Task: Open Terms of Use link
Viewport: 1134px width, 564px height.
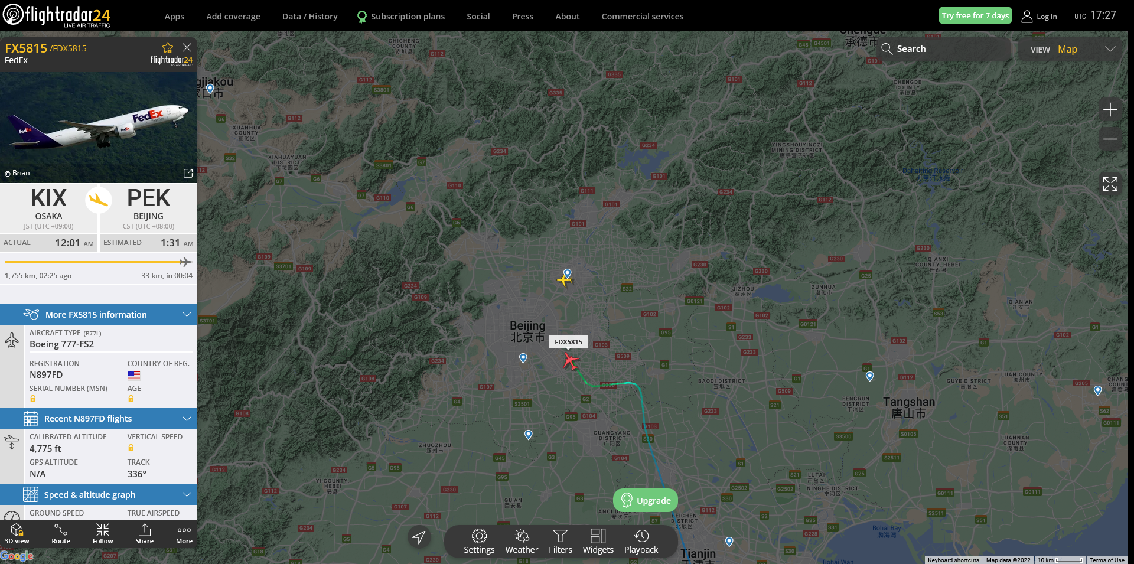Action: tap(1107, 560)
